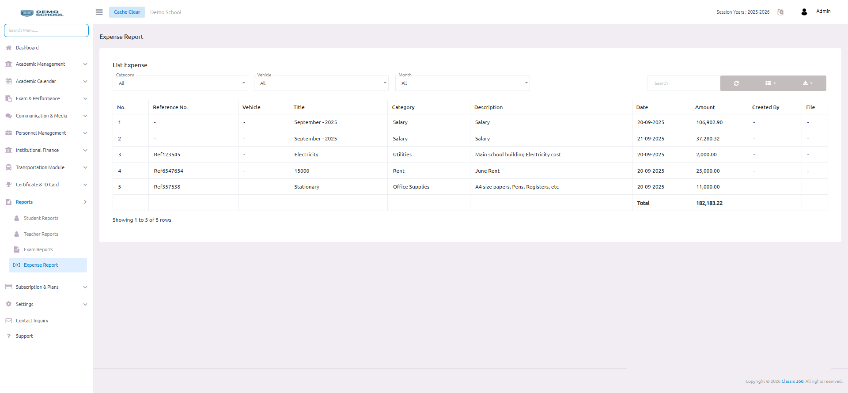
Task: Expand the Personnel Management chevron
Action: 85,133
